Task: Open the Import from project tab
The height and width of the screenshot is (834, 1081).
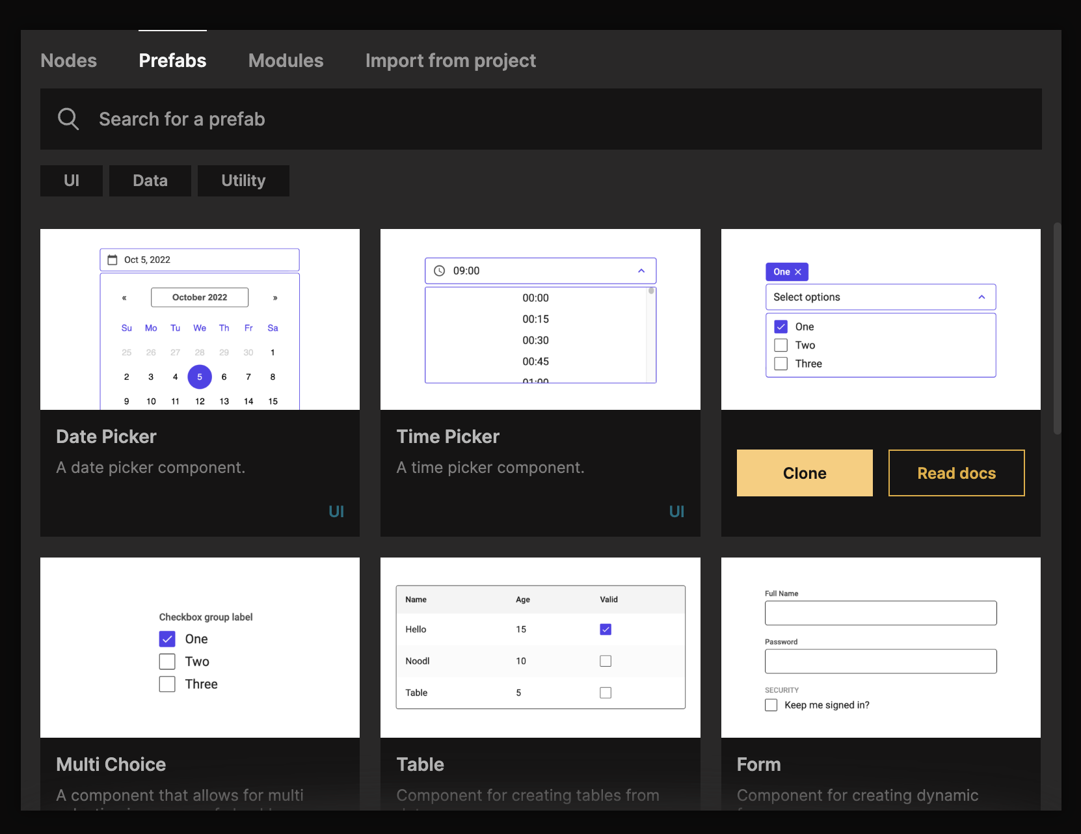Action: click(451, 61)
